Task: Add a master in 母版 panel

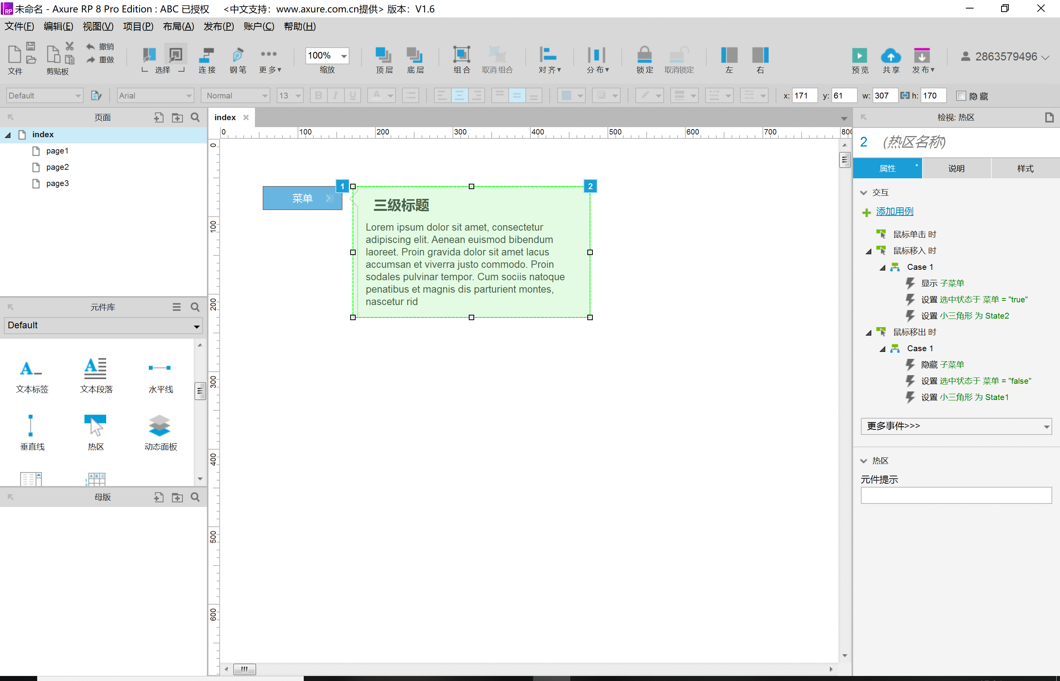Action: pyautogui.click(x=158, y=497)
